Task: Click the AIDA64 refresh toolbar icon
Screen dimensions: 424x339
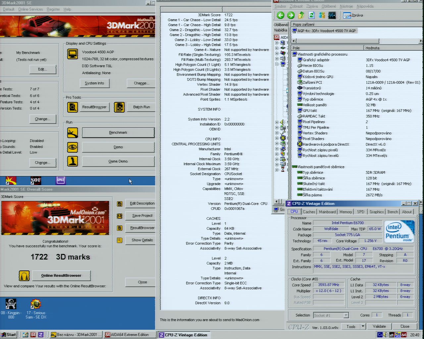Action: point(311,15)
